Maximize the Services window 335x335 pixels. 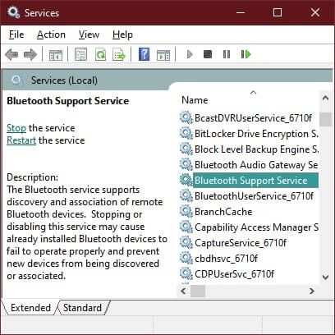click(x=278, y=12)
